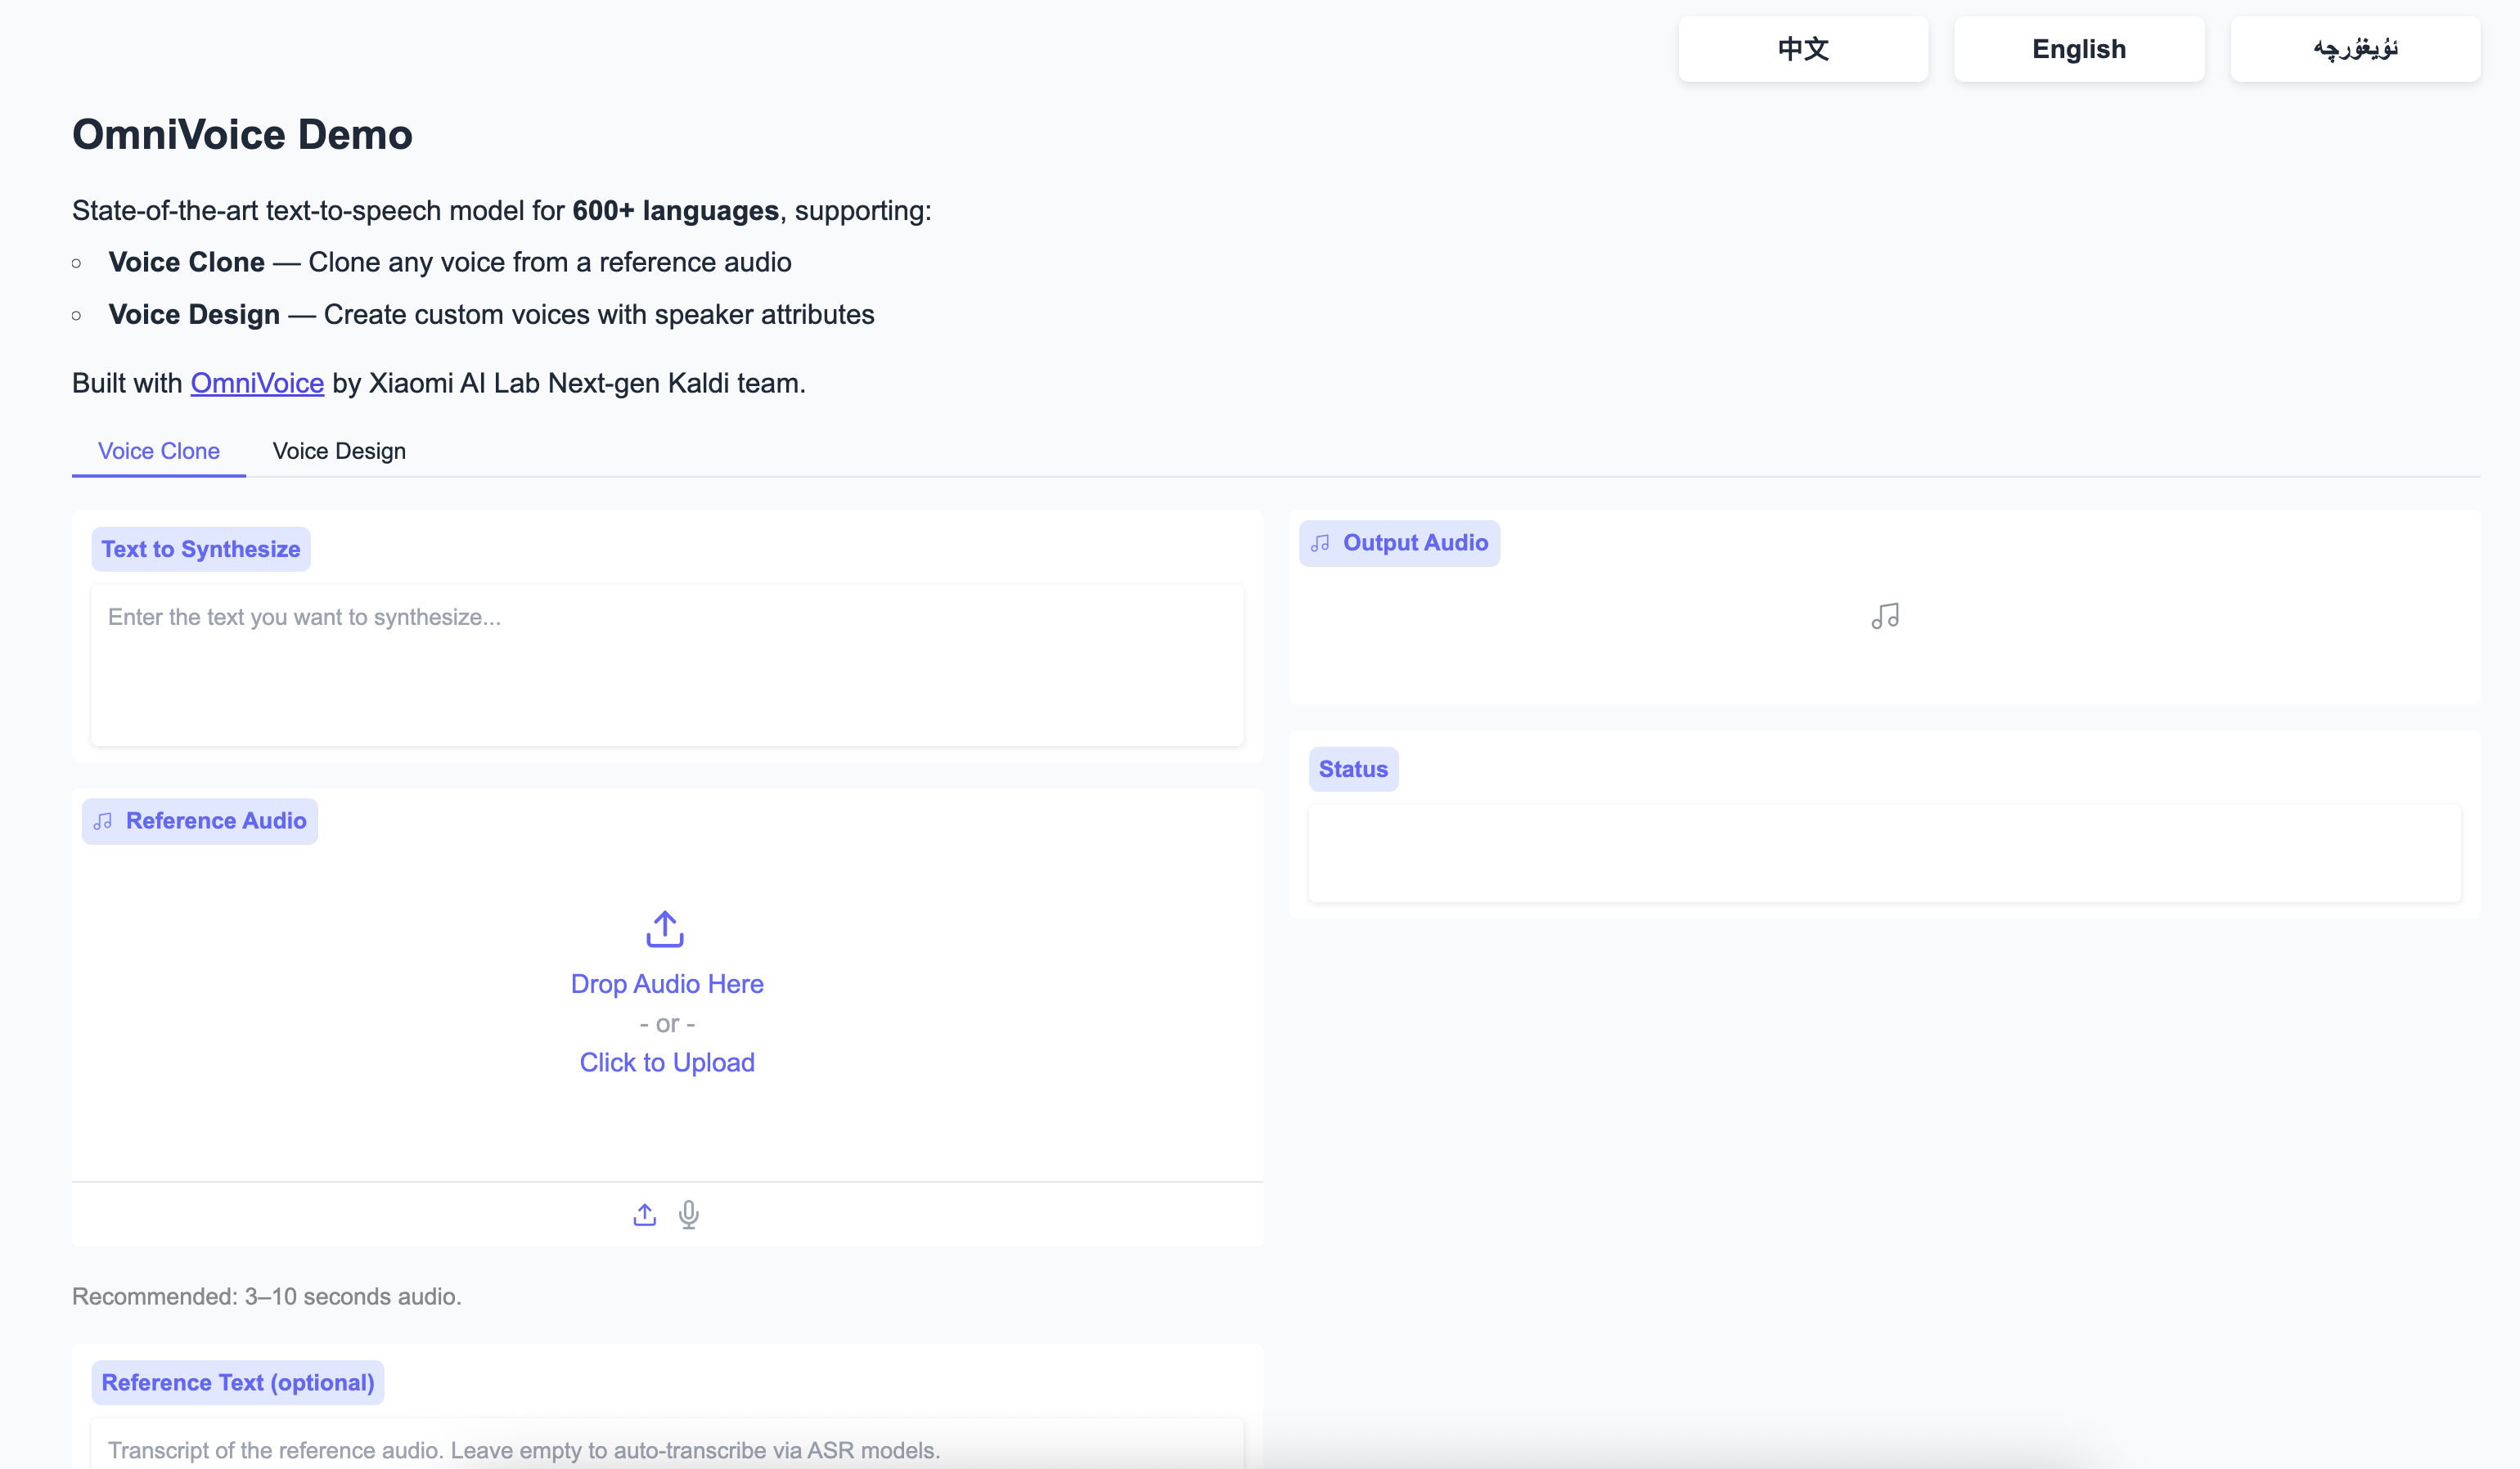The width and height of the screenshot is (2520, 1469).
Task: Click the music note icon beside Output Audio label
Action: pos(1320,543)
